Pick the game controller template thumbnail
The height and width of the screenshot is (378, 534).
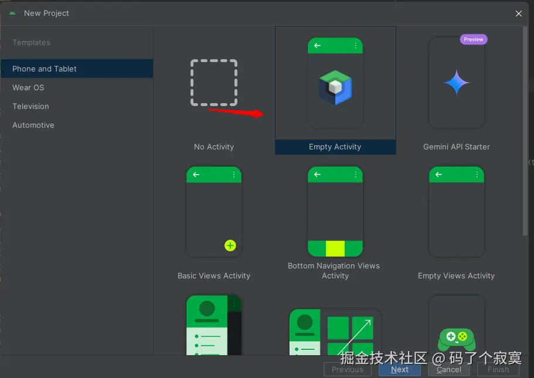(x=457, y=325)
